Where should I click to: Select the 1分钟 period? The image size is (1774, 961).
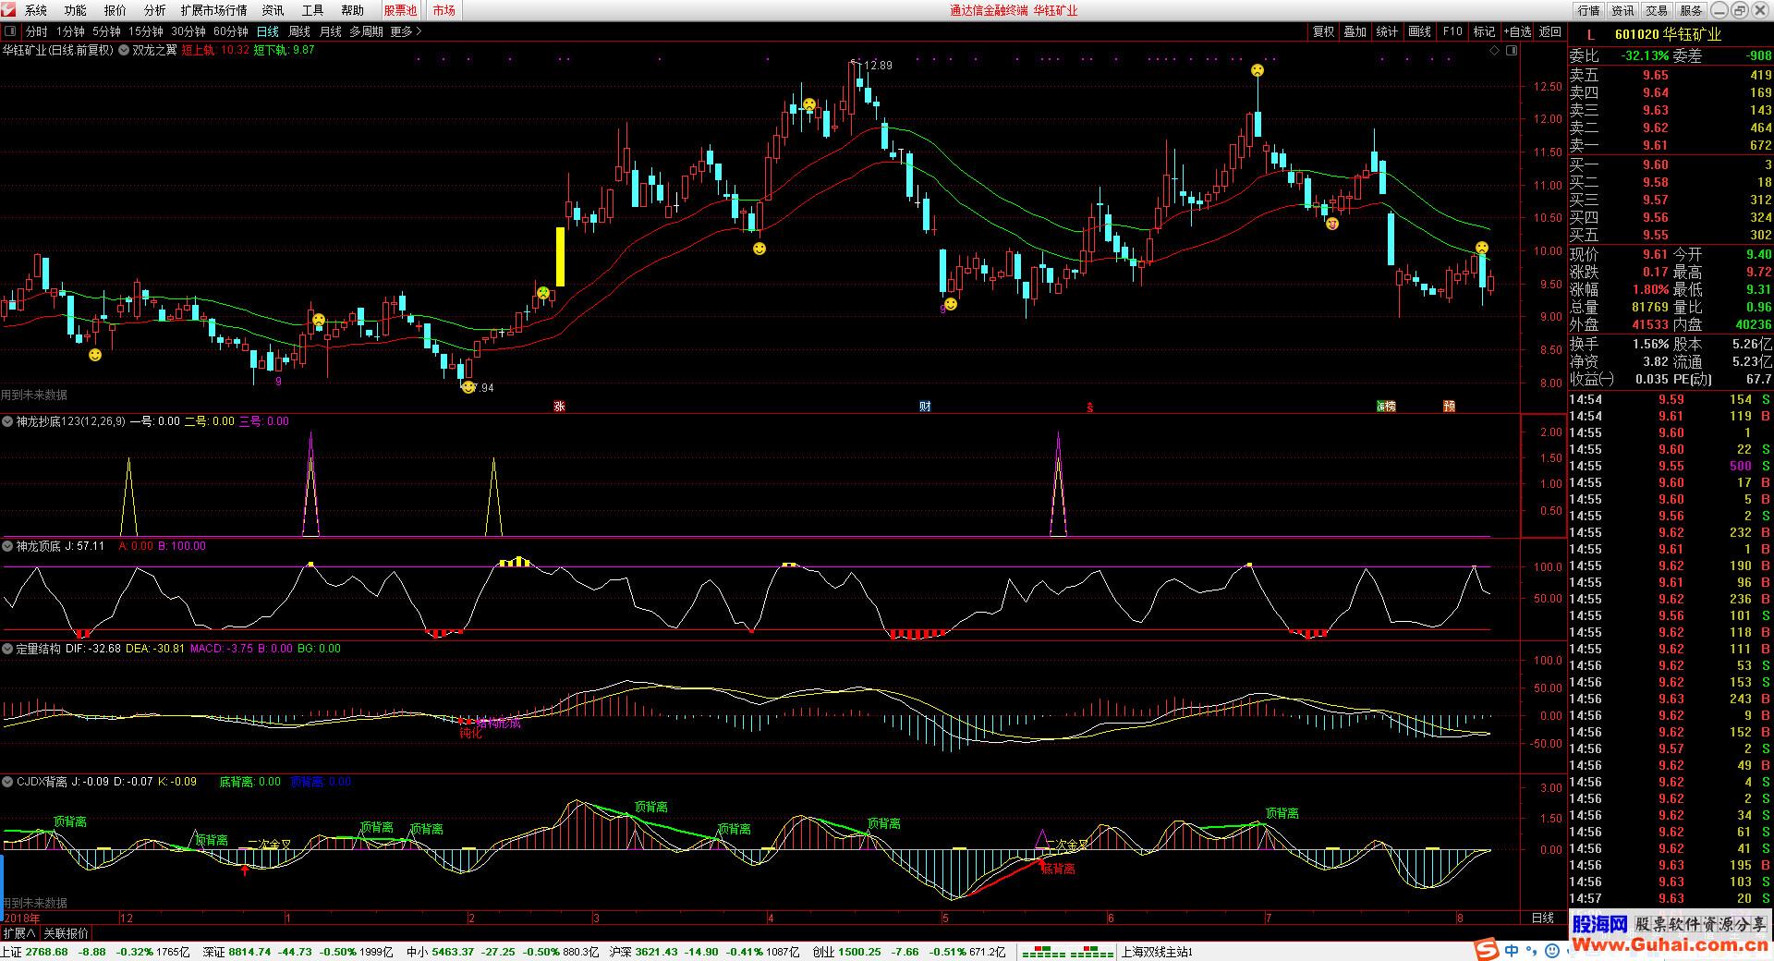click(70, 31)
